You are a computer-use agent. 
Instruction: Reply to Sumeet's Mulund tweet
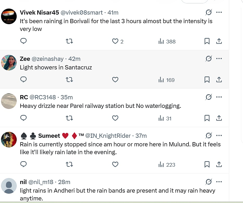point(23,164)
